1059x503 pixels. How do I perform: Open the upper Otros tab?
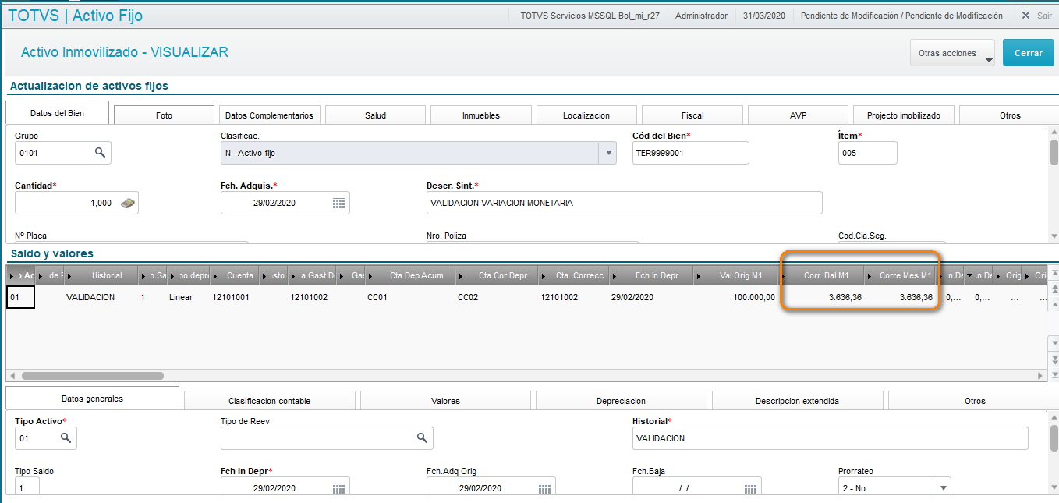pyautogui.click(x=1009, y=115)
